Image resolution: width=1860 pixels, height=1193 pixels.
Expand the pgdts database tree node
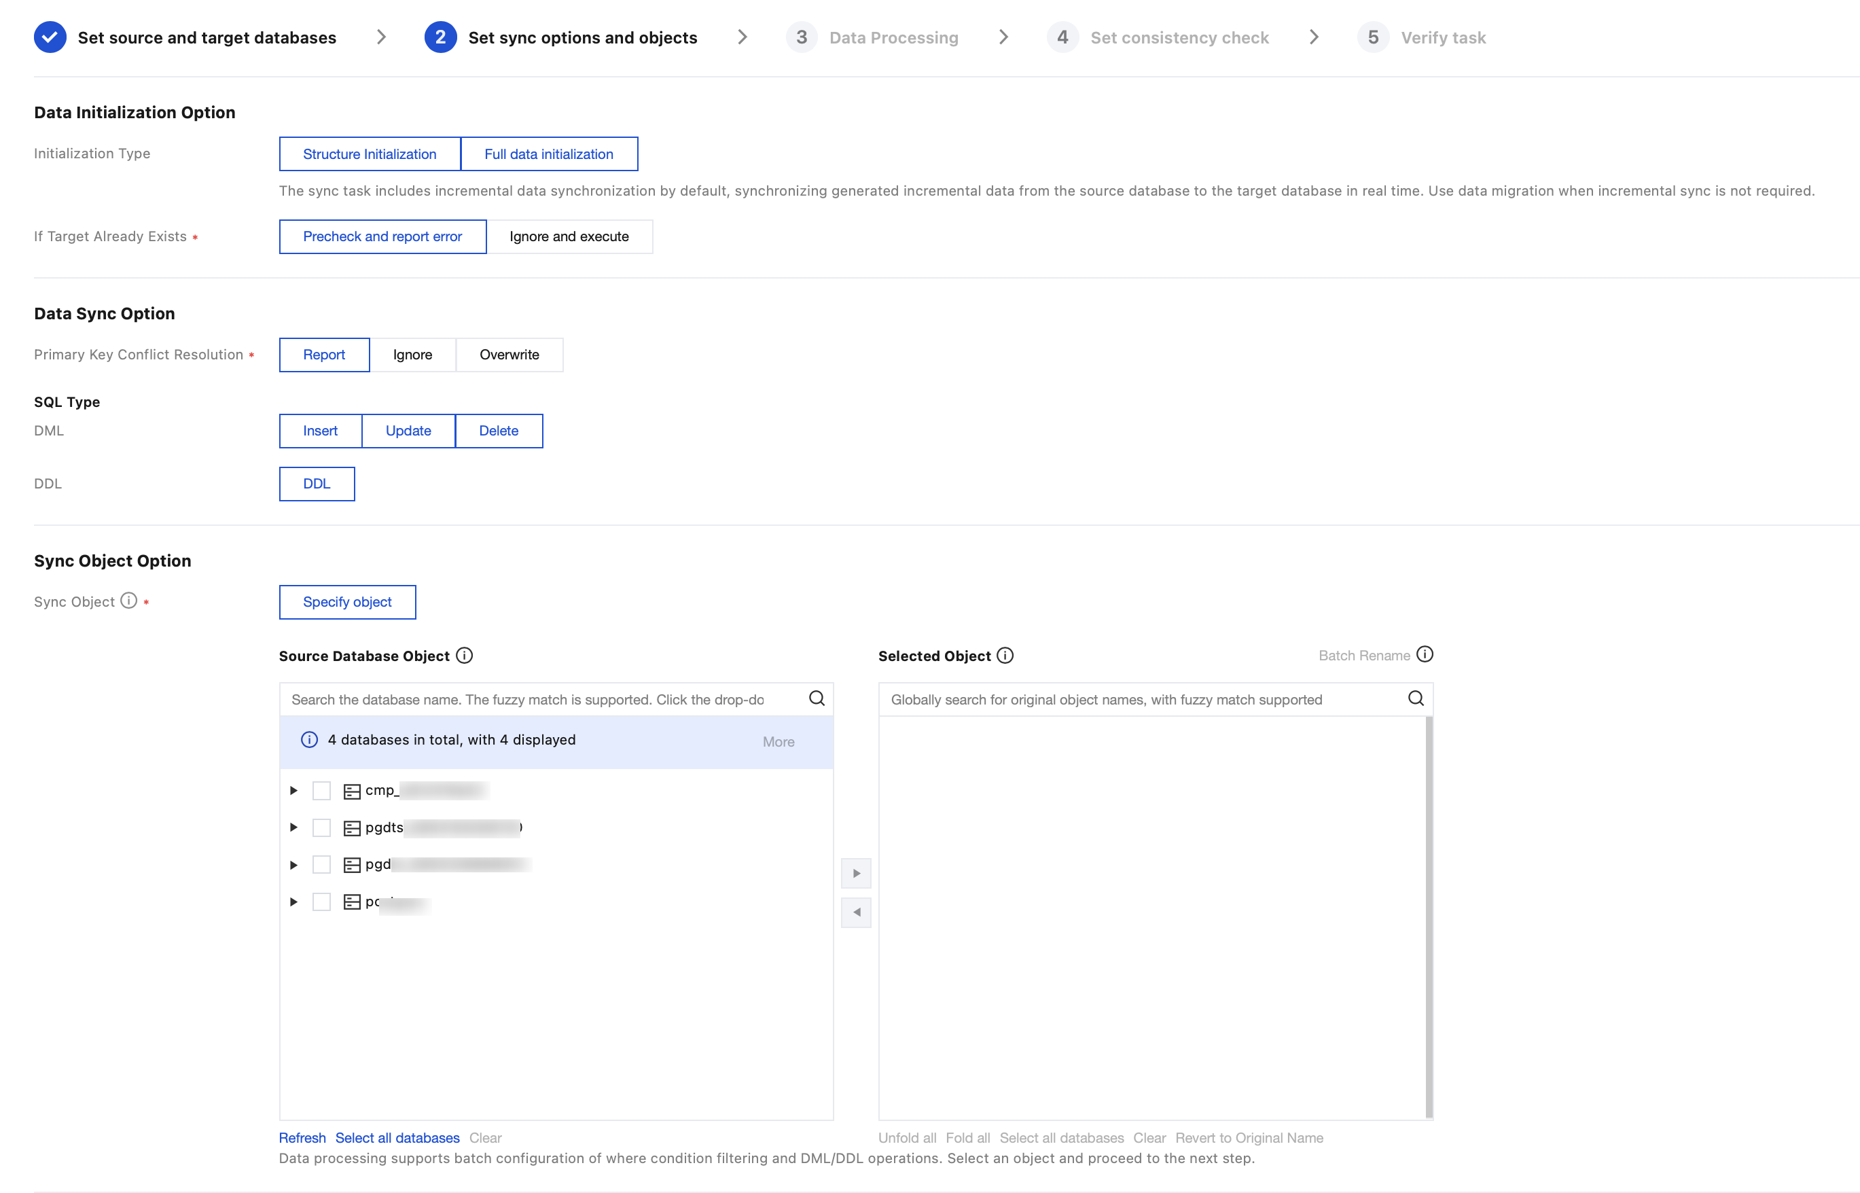click(x=293, y=827)
